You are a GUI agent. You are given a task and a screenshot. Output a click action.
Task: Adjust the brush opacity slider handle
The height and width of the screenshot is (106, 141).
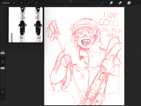tap(3, 68)
